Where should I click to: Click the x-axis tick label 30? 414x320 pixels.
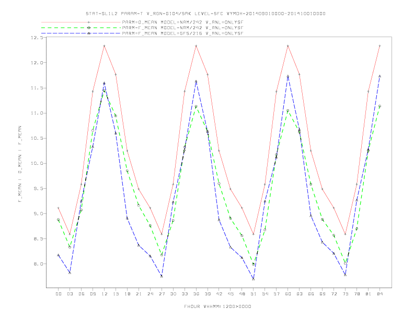tap(173, 294)
